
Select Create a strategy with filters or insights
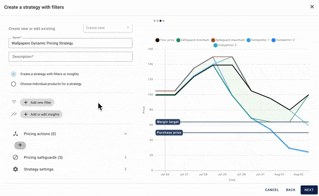coord(13,74)
